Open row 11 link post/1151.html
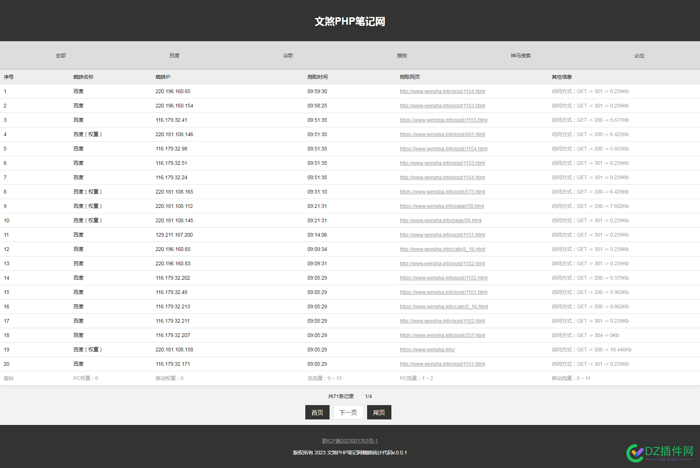 (442, 235)
